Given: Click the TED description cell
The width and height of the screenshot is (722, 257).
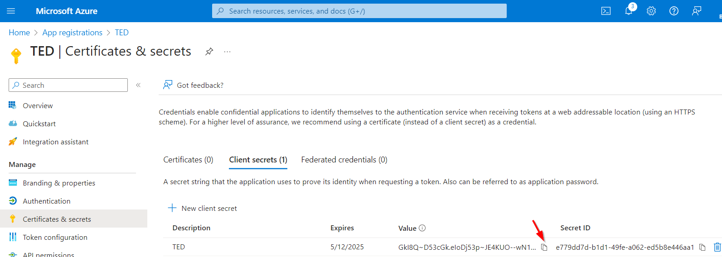Looking at the screenshot, I should 179,247.
